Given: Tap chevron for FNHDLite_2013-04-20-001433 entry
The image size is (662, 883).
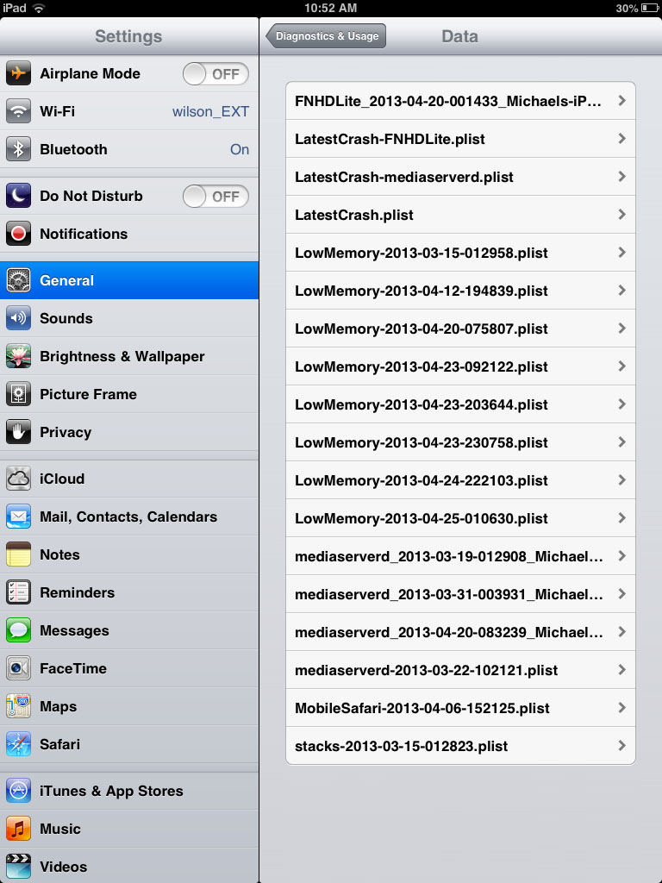Looking at the screenshot, I should pyautogui.click(x=622, y=100).
